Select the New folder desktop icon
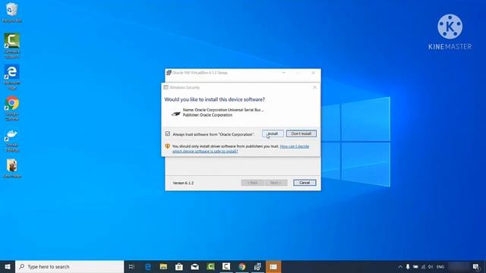Screen dimensions: 486x273 tap(12, 168)
